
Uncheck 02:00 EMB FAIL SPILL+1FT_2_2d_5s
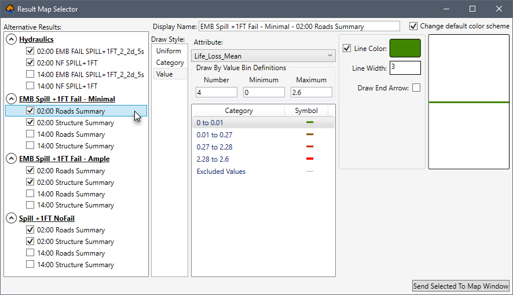pos(30,51)
